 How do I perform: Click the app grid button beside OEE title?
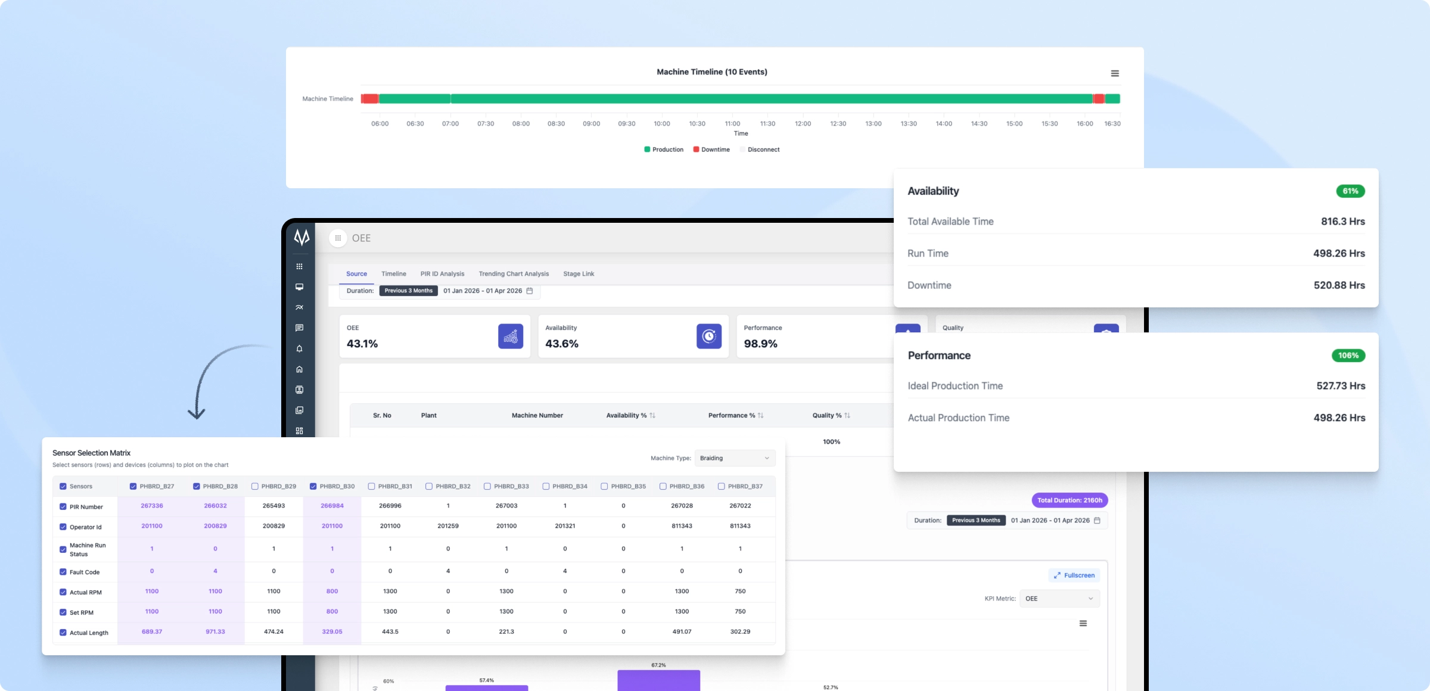pos(338,238)
